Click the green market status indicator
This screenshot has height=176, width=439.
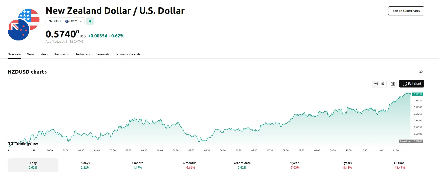coord(90,21)
